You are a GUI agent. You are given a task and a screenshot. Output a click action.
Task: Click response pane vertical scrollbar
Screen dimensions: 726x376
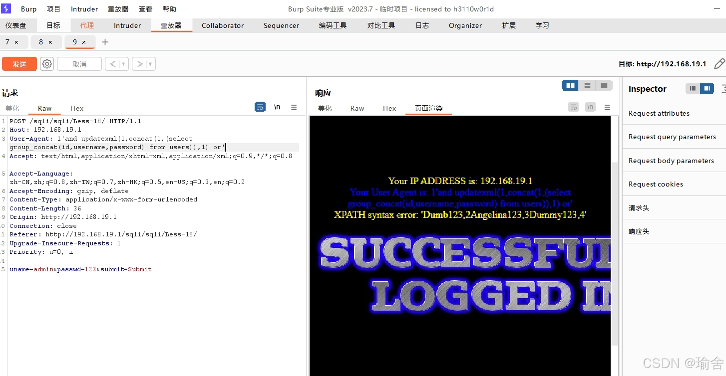615,254
